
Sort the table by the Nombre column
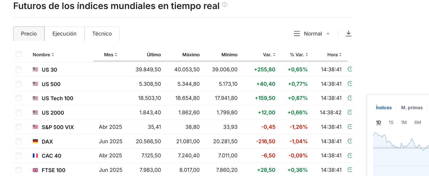[43, 55]
